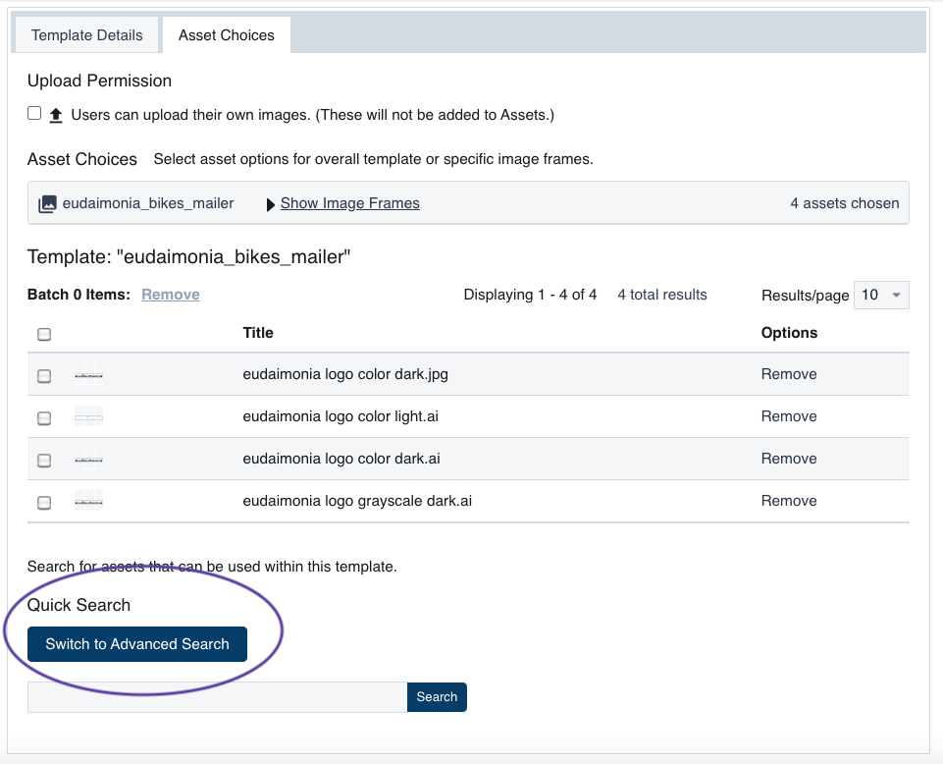The height and width of the screenshot is (764, 943).
Task: Check the eudaimonia logo color dark.jpg row
Action: pyautogui.click(x=44, y=376)
